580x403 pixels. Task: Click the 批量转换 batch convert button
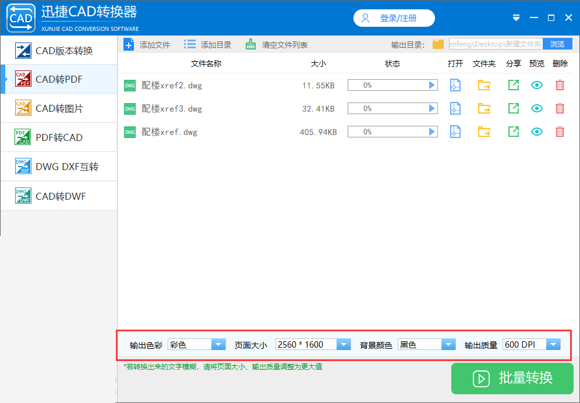[x=512, y=378]
